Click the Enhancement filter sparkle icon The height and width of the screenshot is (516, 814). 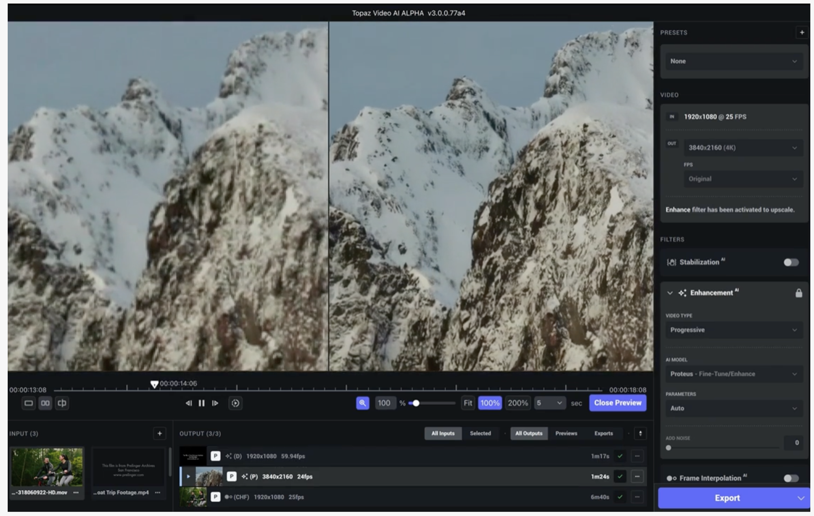tap(683, 292)
